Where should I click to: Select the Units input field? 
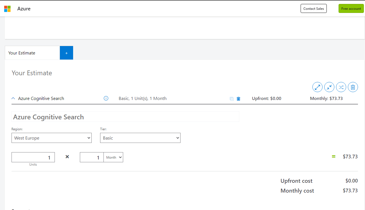tap(33, 157)
